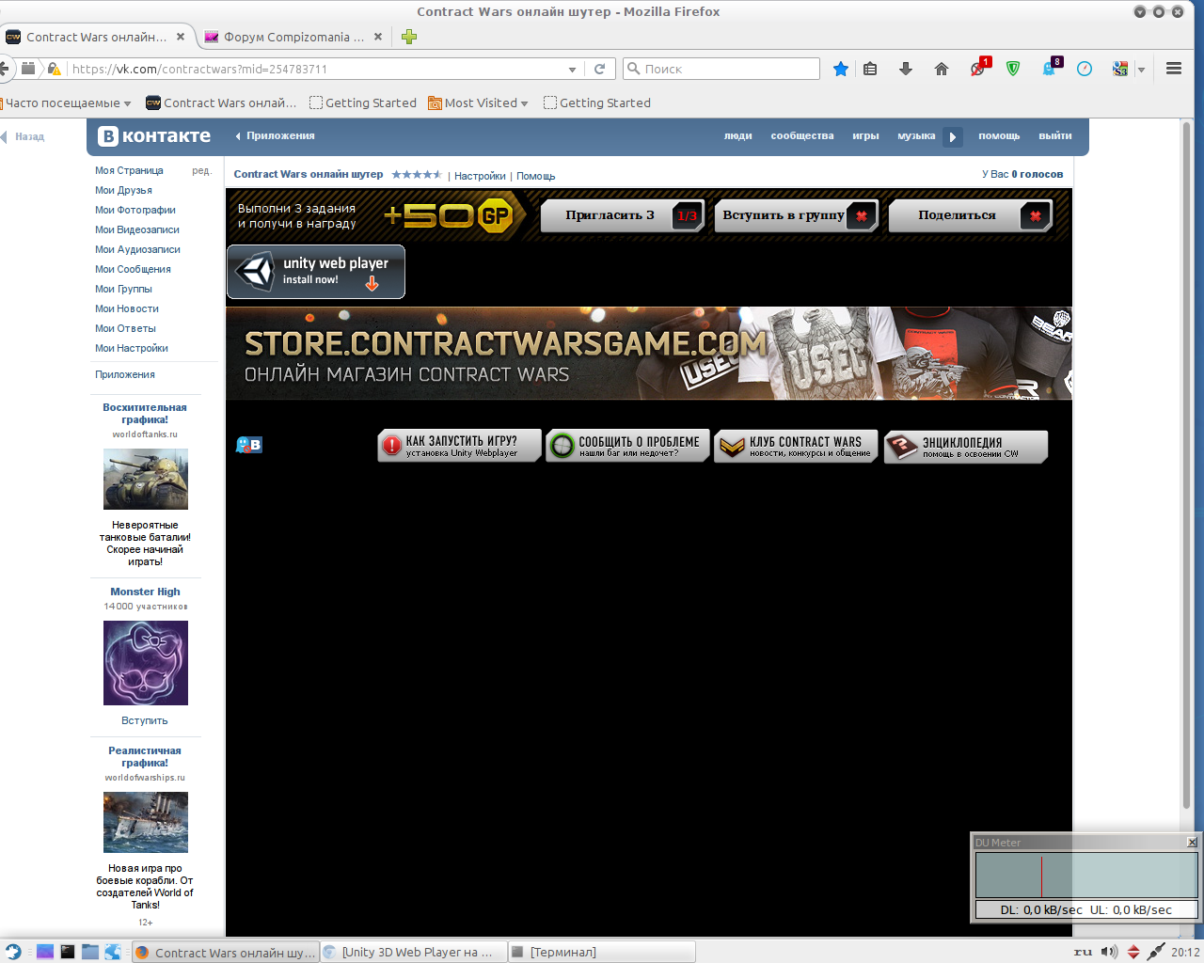Click the green shield extension icon
The image size is (1204, 963).
click(1013, 69)
